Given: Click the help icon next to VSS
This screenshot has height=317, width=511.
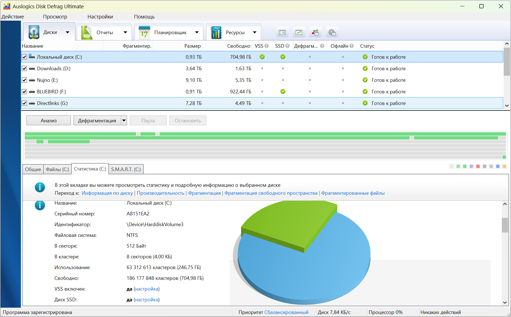Looking at the screenshot, I should (x=267, y=46).
